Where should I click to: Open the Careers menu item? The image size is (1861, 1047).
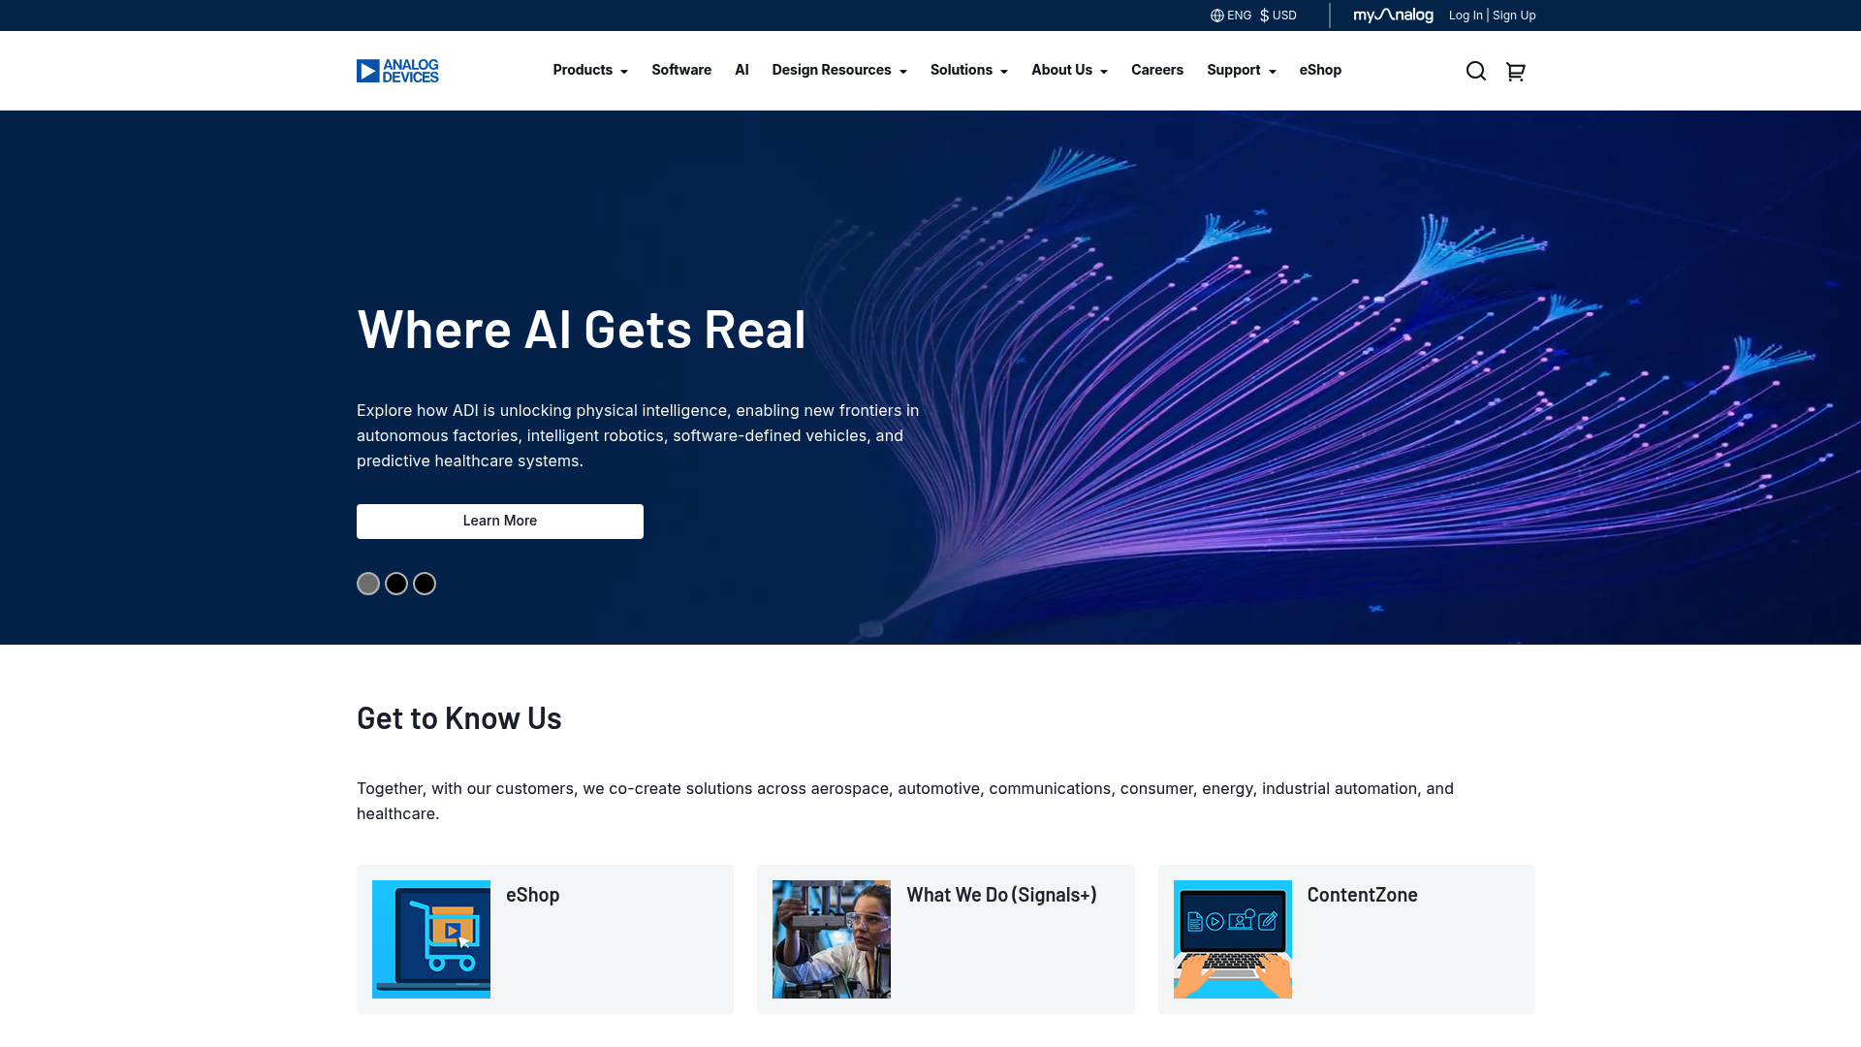pos(1157,70)
